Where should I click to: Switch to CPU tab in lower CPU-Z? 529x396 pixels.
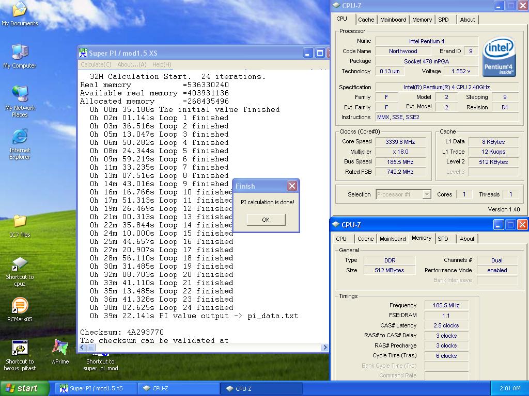coord(341,238)
